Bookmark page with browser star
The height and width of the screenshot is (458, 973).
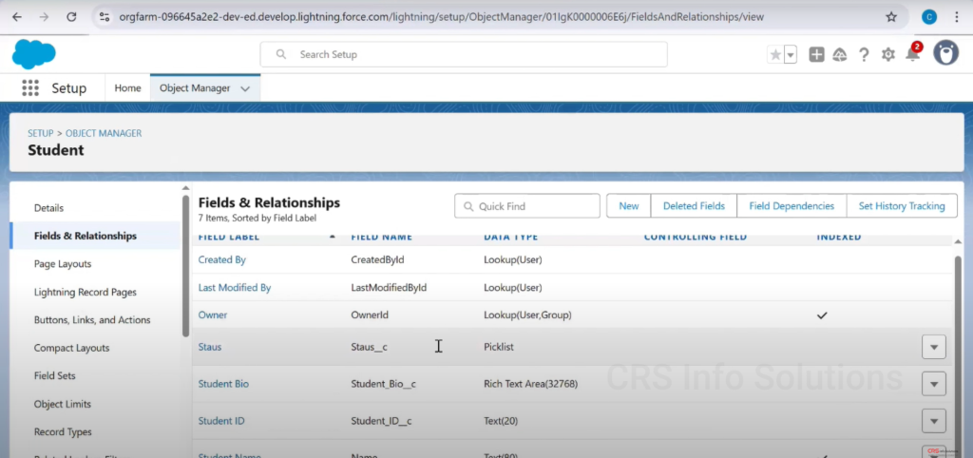coord(891,16)
